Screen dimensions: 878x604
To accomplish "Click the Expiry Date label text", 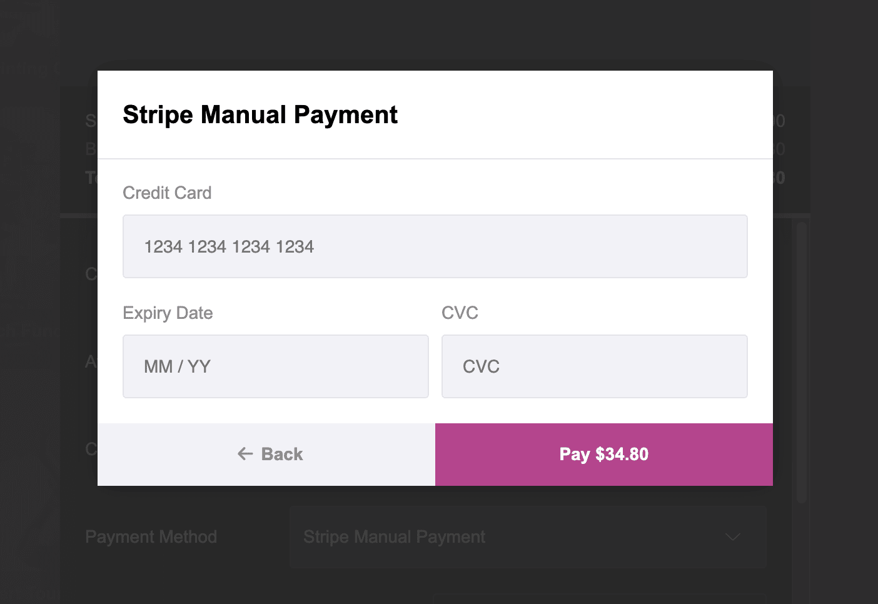I will click(168, 313).
